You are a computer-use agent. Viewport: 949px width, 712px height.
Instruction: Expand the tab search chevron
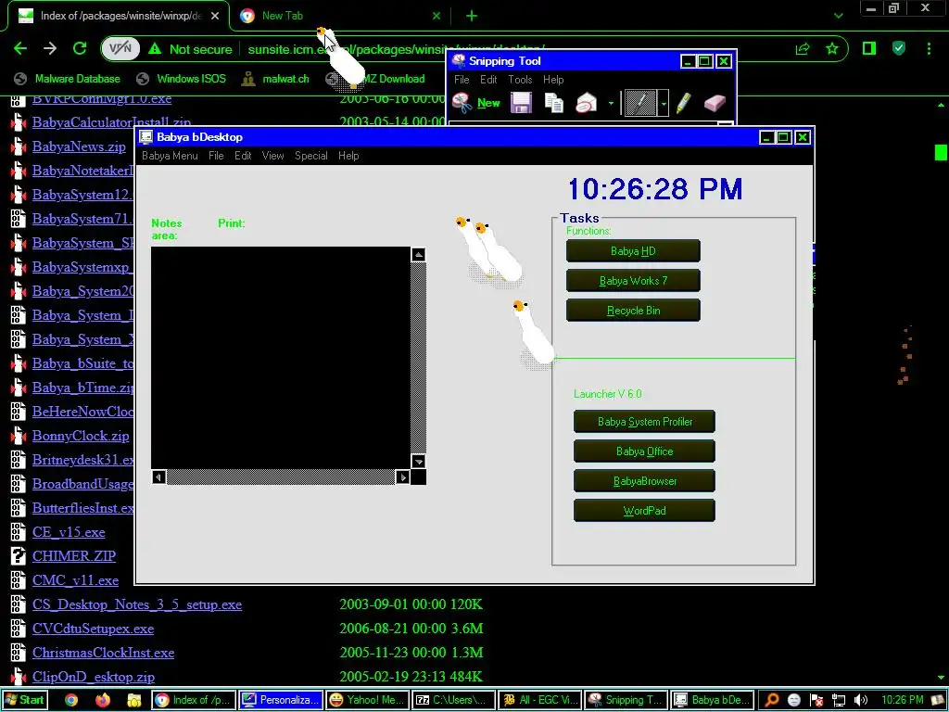point(838,16)
